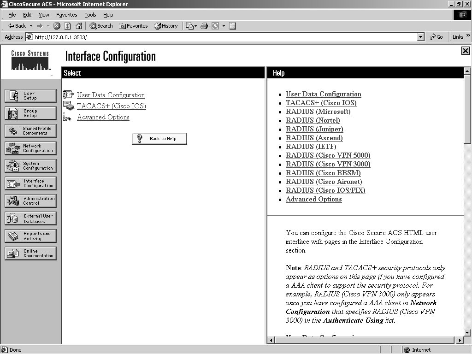This screenshot has height=354, width=472.
Task: Click the Discuss toolbar icon
Action: pyautogui.click(x=232, y=26)
